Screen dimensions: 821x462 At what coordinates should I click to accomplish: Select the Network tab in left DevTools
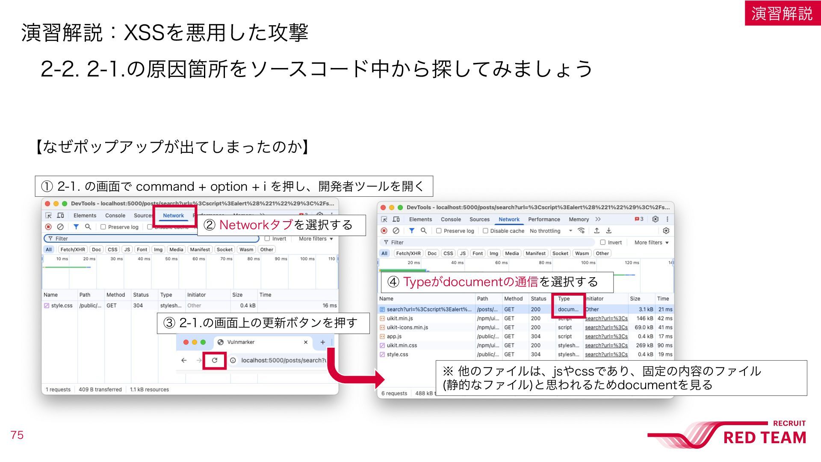pos(173,215)
